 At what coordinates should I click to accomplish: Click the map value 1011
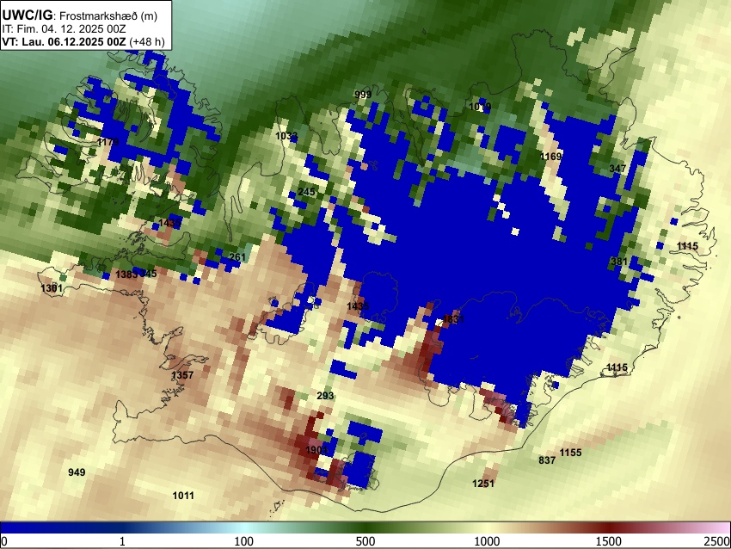pyautogui.click(x=184, y=496)
